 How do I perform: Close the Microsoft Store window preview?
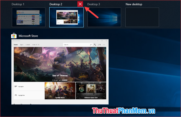coord(106,41)
